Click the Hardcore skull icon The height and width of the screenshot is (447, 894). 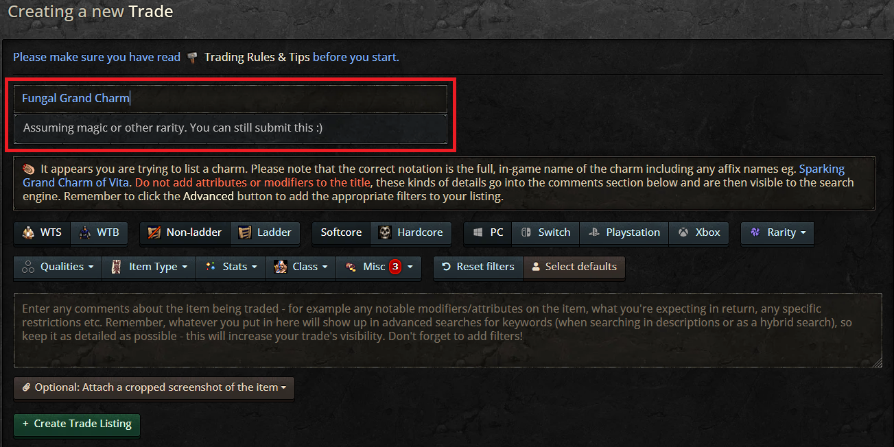pos(385,232)
